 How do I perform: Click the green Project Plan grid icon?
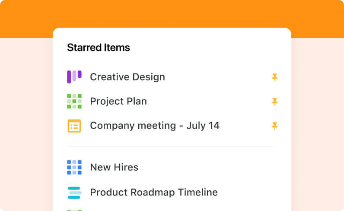(74, 101)
